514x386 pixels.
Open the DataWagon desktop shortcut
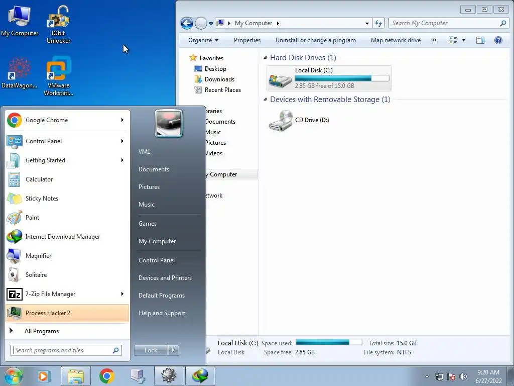[x=20, y=73]
